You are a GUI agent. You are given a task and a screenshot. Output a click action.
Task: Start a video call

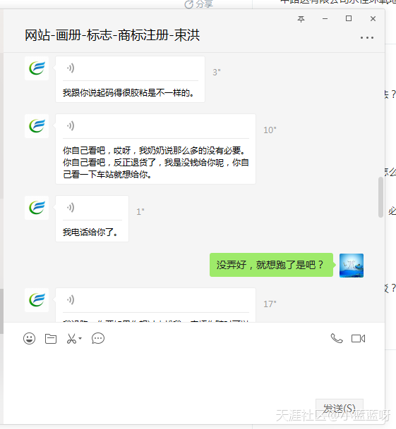358,338
